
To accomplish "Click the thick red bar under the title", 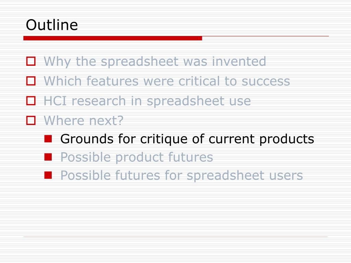I will click(112, 38).
